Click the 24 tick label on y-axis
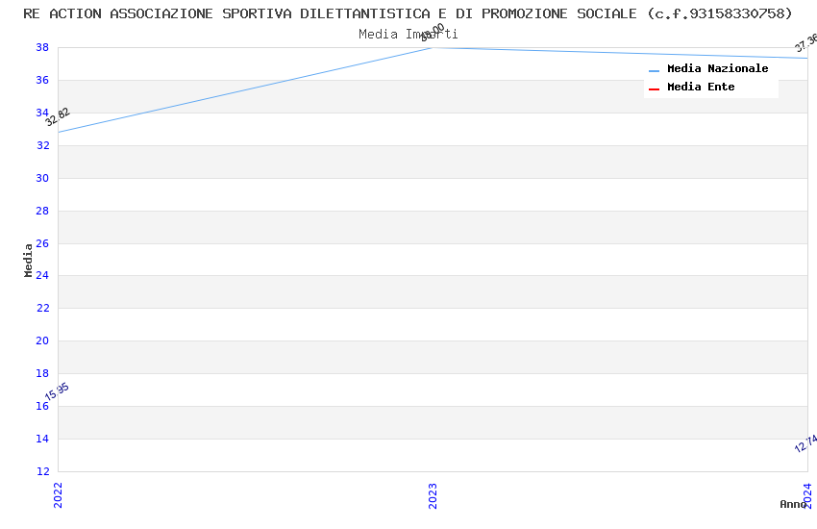 point(42,276)
